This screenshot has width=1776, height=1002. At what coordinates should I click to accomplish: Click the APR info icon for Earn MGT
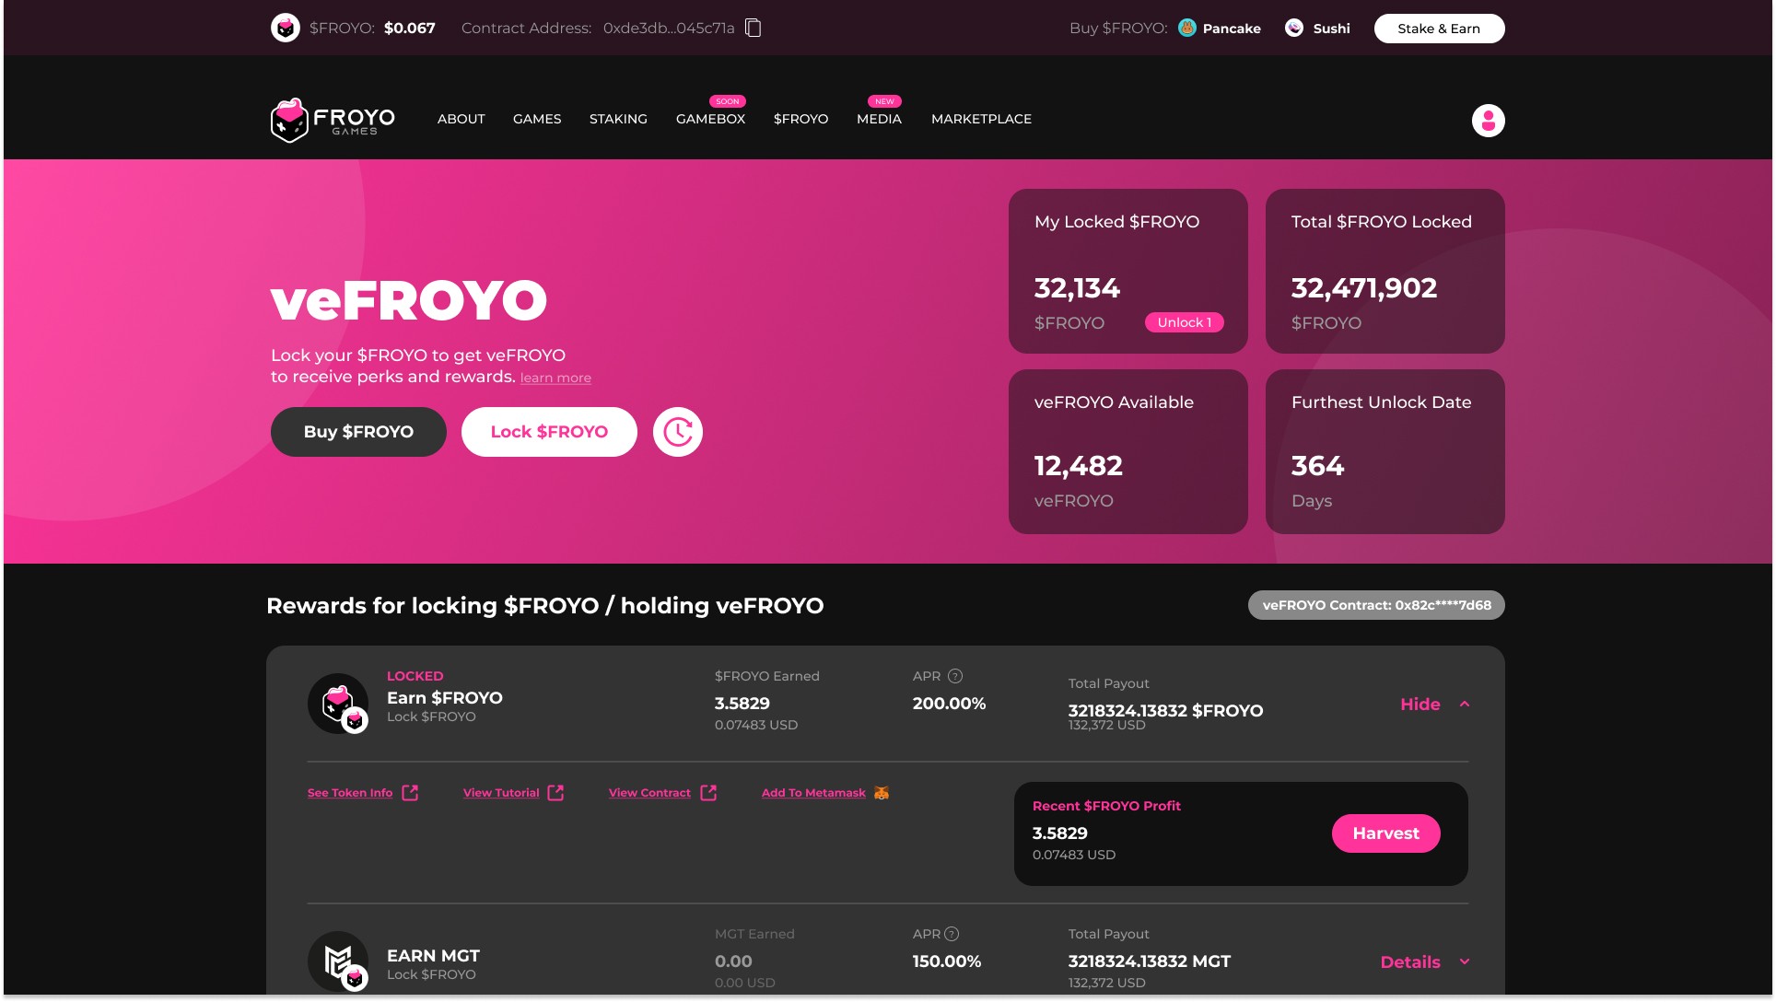(x=952, y=934)
